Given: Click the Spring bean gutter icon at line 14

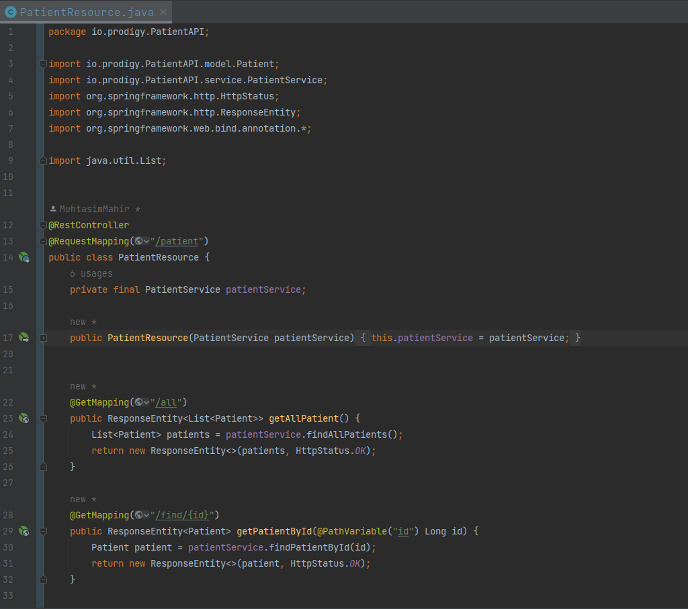Looking at the screenshot, I should (x=24, y=257).
